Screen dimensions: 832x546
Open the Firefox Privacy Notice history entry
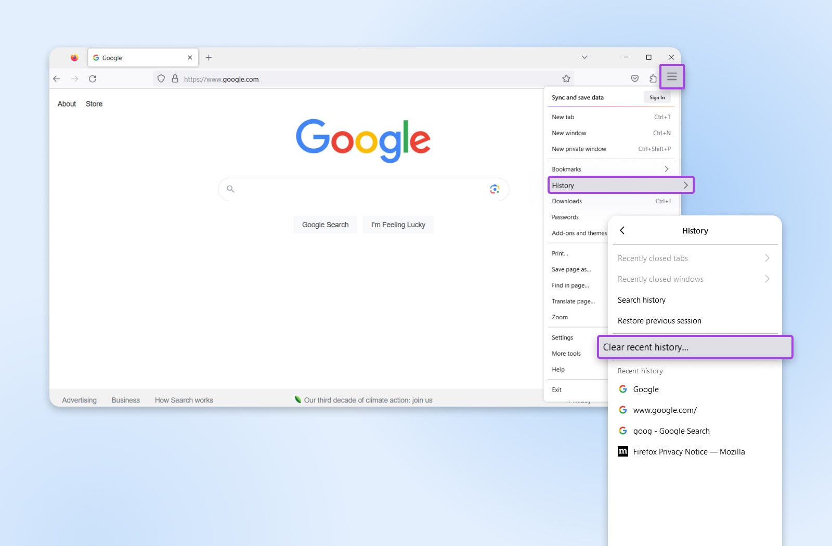coord(688,452)
